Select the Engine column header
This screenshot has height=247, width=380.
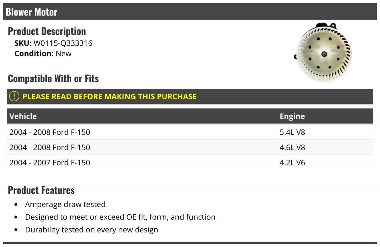[x=292, y=116]
